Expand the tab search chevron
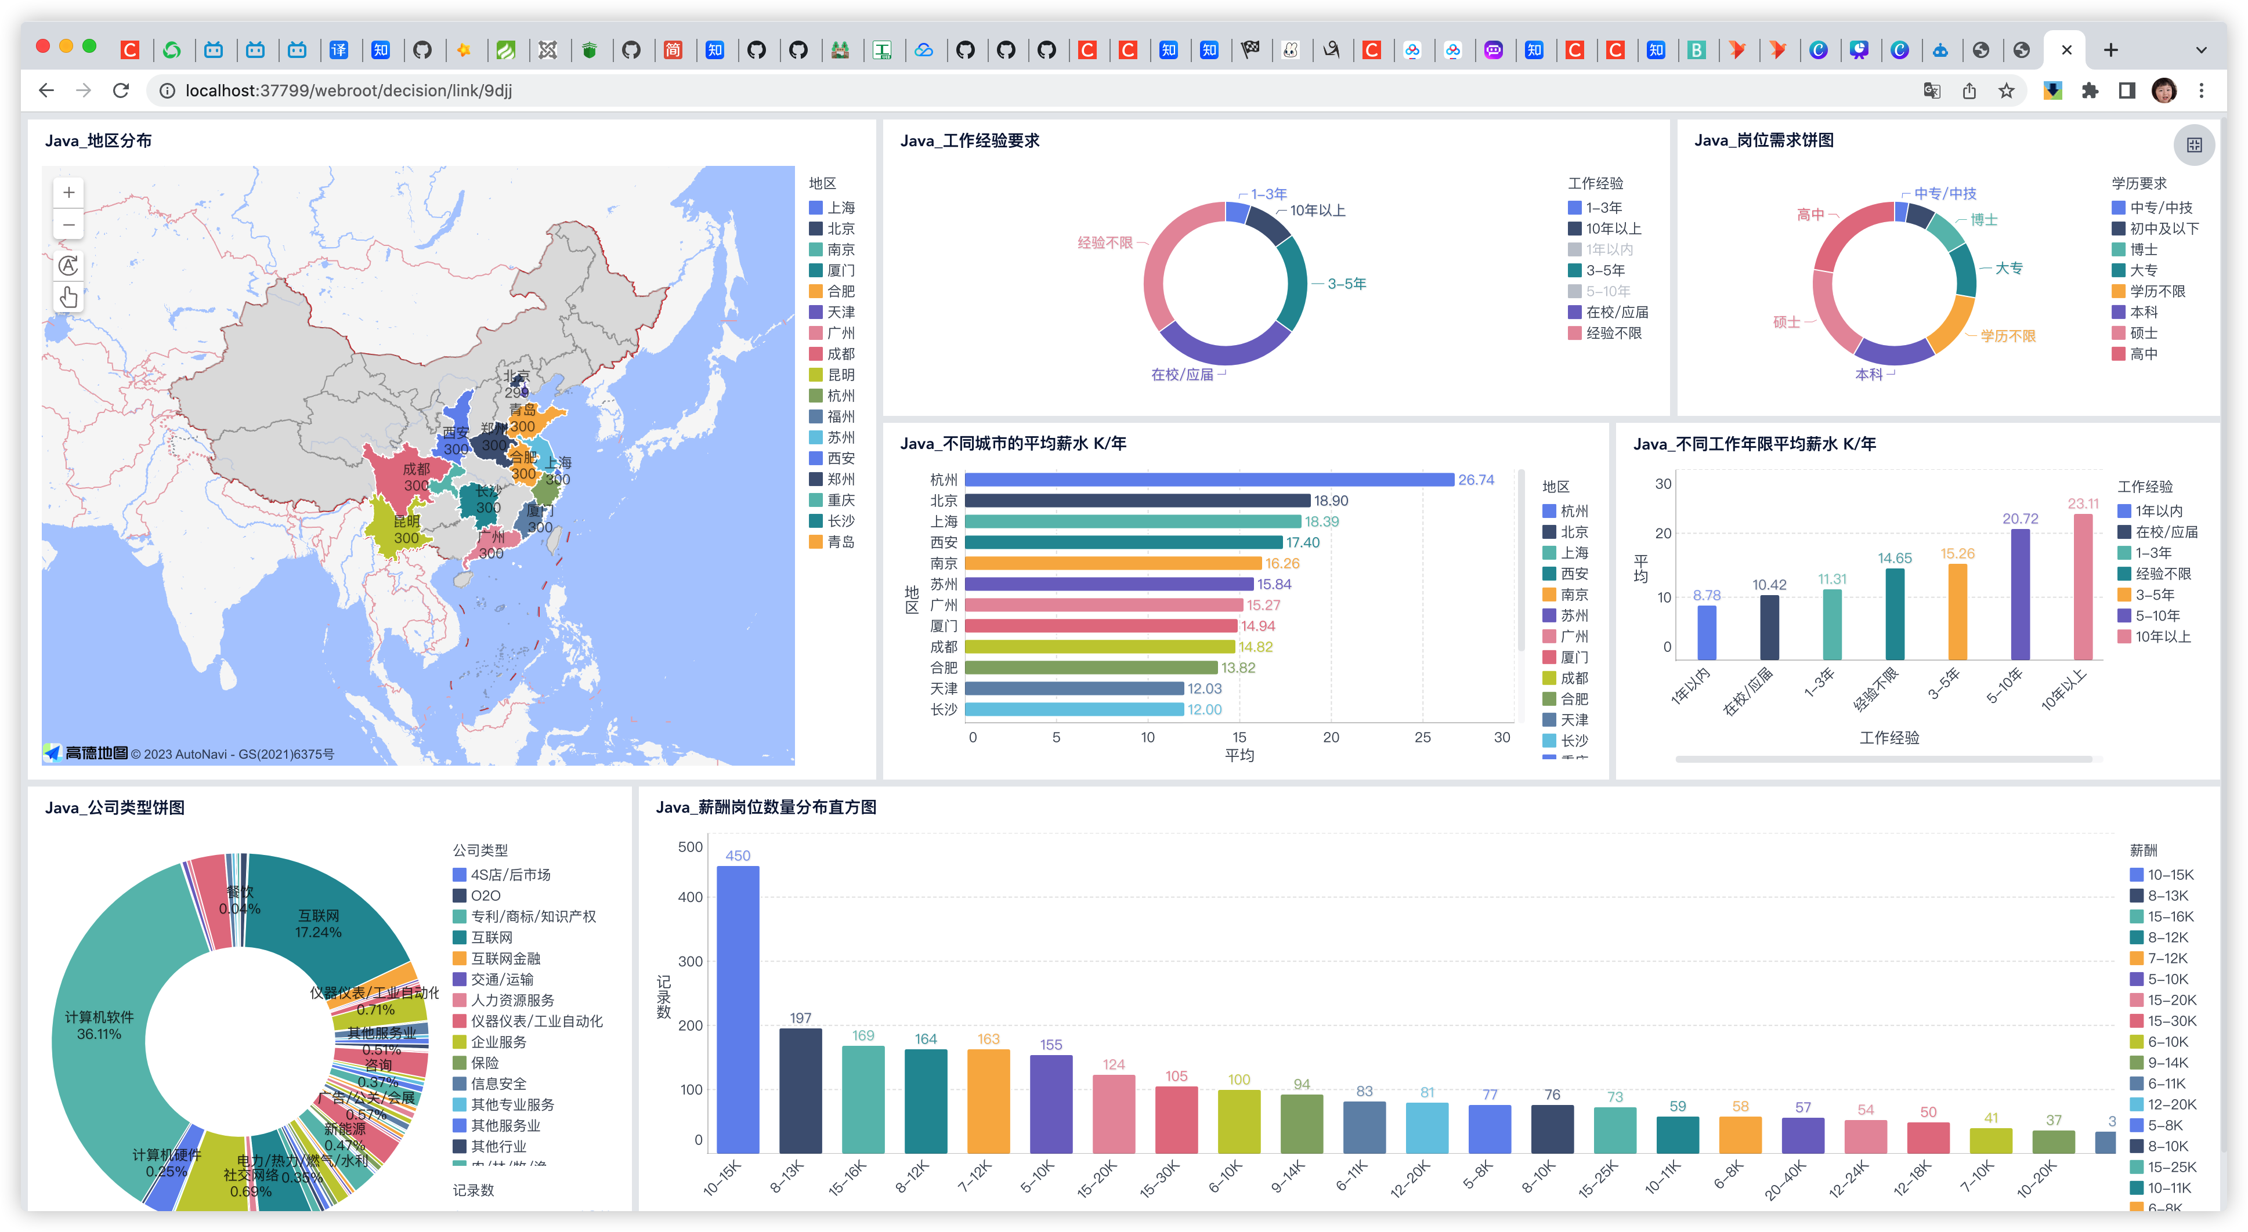Image resolution: width=2248 pixels, height=1232 pixels. coord(2201,50)
